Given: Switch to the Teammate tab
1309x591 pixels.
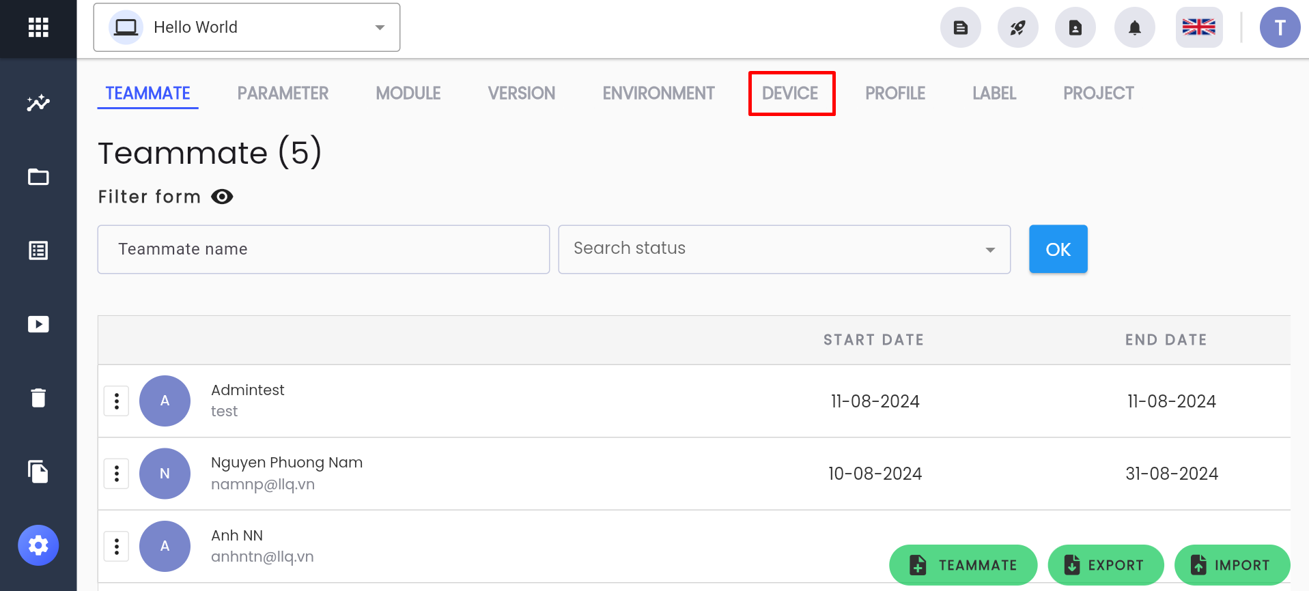Looking at the screenshot, I should (147, 93).
